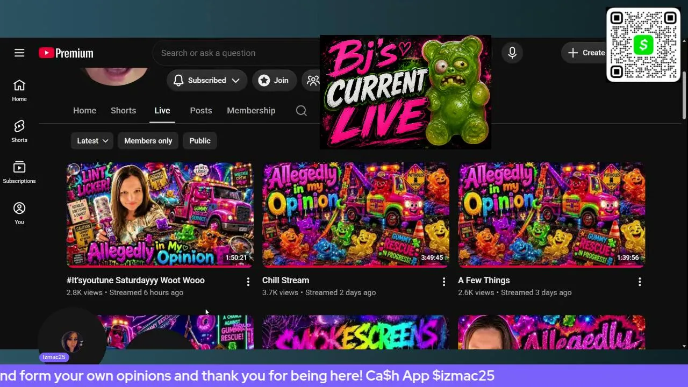Search within the channel using magnifier icon
The height and width of the screenshot is (387, 688).
(302, 111)
